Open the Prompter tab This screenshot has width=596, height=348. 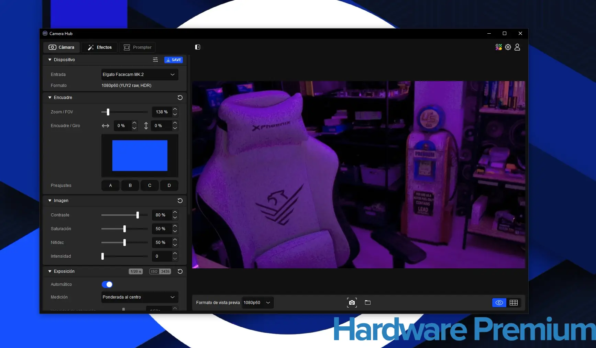pyautogui.click(x=137, y=47)
